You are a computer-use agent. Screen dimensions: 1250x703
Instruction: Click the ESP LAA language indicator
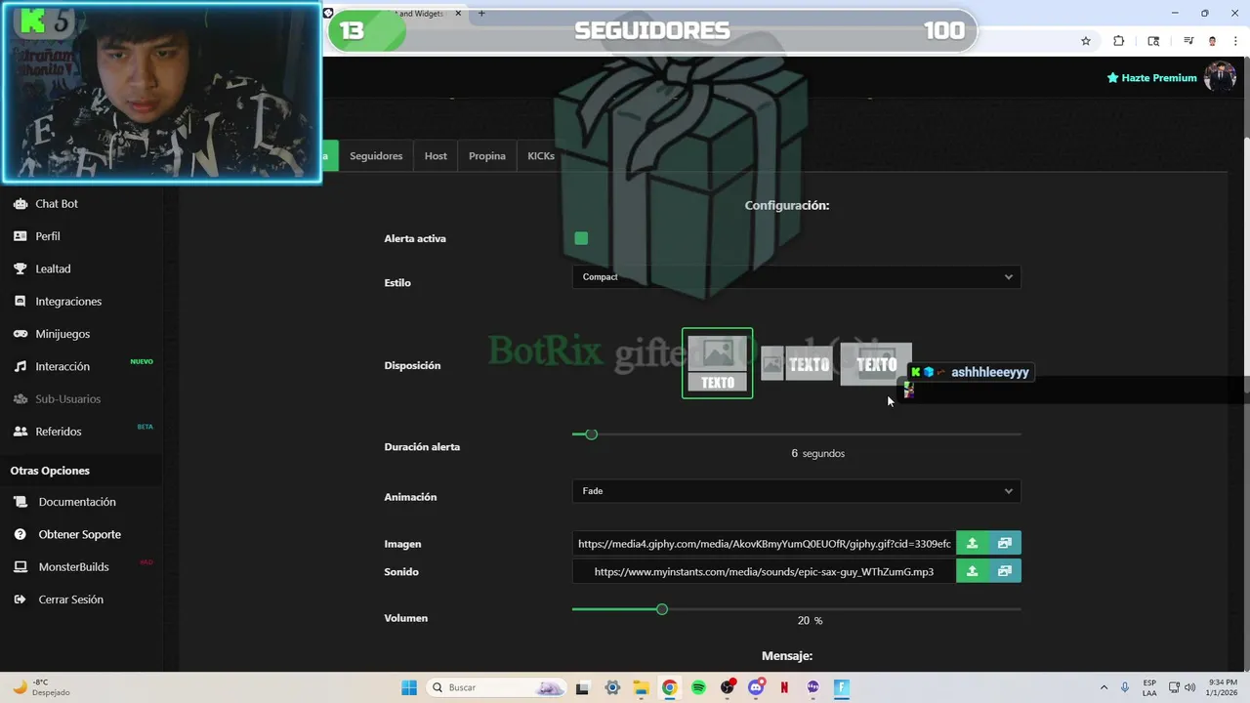tap(1149, 687)
